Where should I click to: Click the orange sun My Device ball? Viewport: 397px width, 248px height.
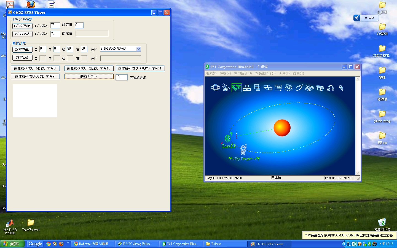pyautogui.click(x=282, y=128)
